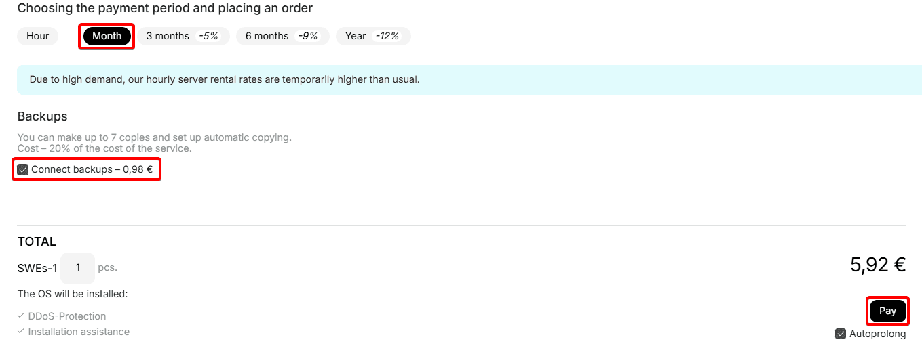Choose the 3 months payment period

click(x=168, y=36)
